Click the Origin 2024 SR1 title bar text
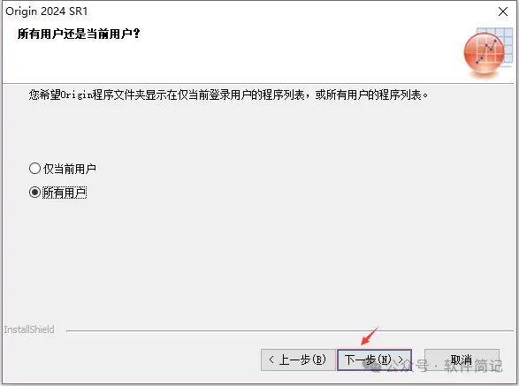The height and width of the screenshot is (386, 519). (47, 11)
